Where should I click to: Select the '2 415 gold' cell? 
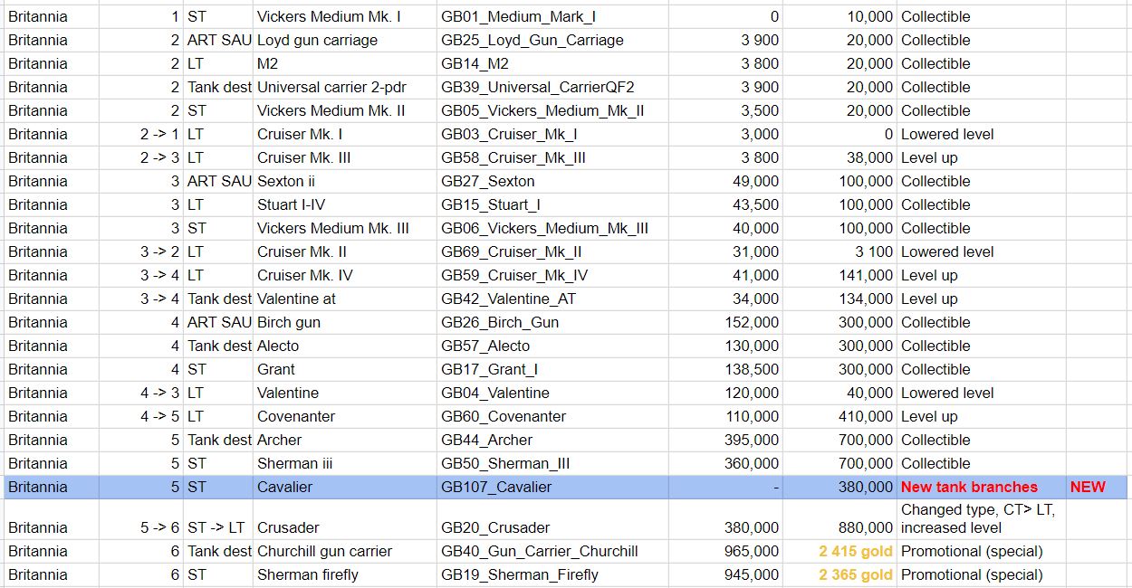point(839,551)
